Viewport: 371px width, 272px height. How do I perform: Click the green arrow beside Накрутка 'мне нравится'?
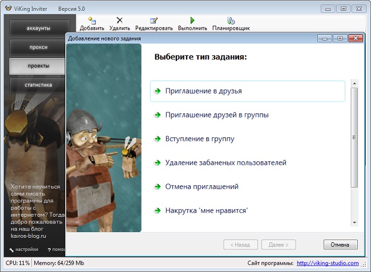click(158, 210)
